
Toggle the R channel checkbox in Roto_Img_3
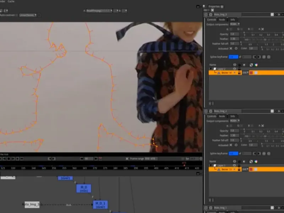(231, 29)
